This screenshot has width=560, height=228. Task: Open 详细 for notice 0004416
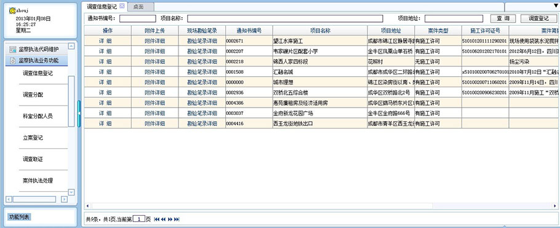click(x=105, y=124)
